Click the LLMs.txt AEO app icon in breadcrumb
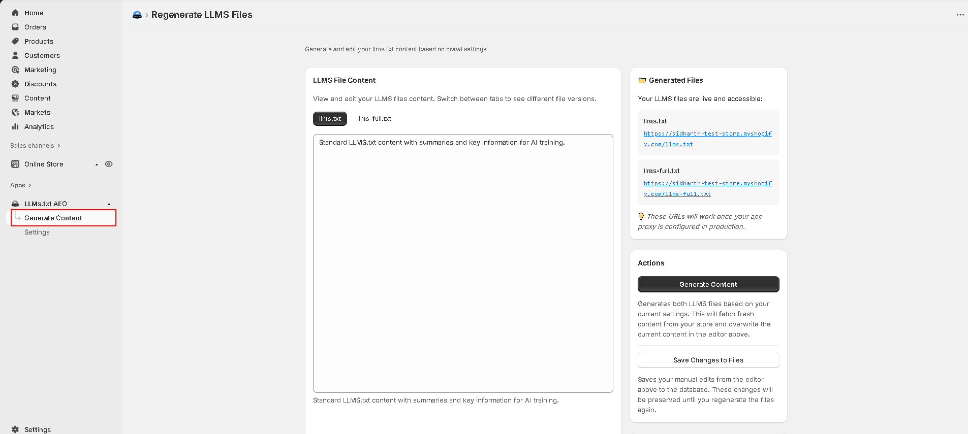The width and height of the screenshot is (968, 434). [137, 15]
